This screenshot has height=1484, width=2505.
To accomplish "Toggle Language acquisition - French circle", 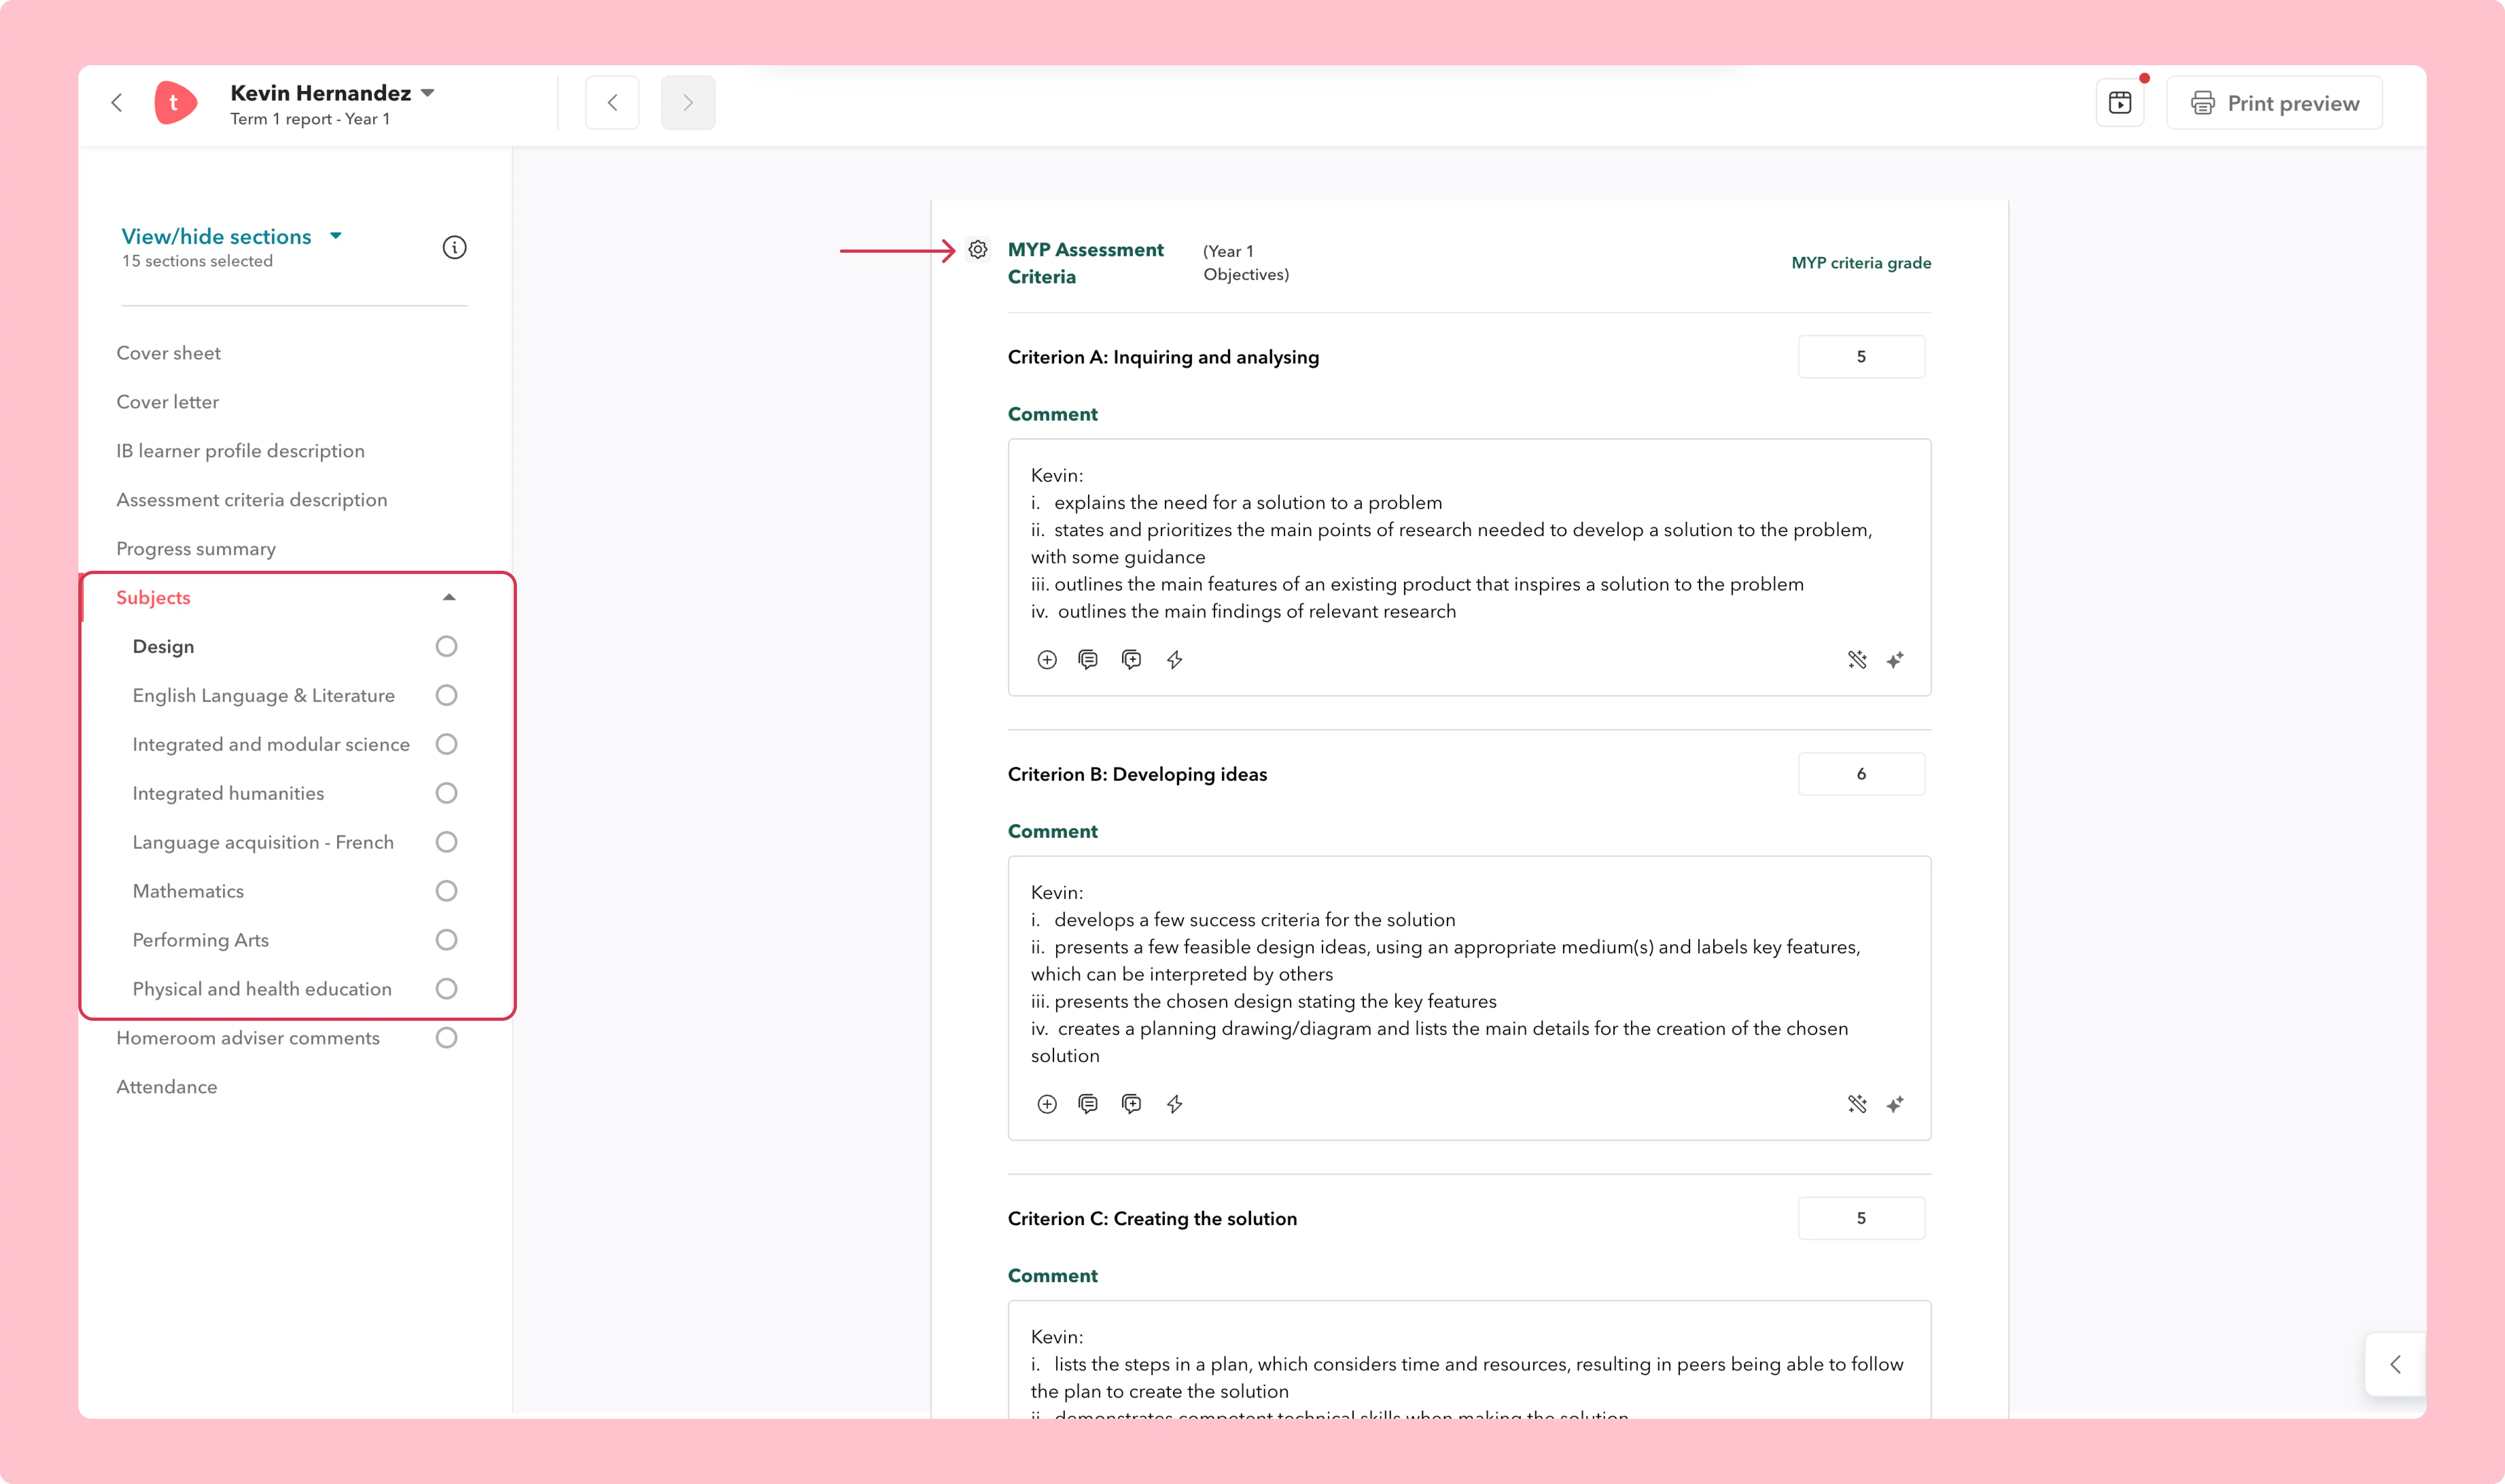I will coord(446,842).
